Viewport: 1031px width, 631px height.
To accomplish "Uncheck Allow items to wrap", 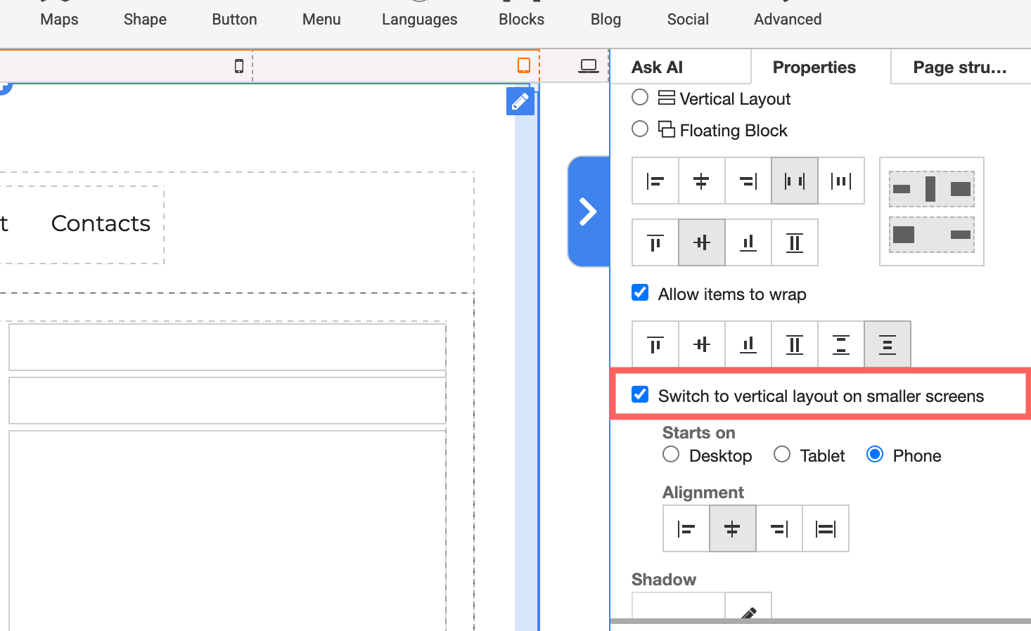I will pos(640,293).
